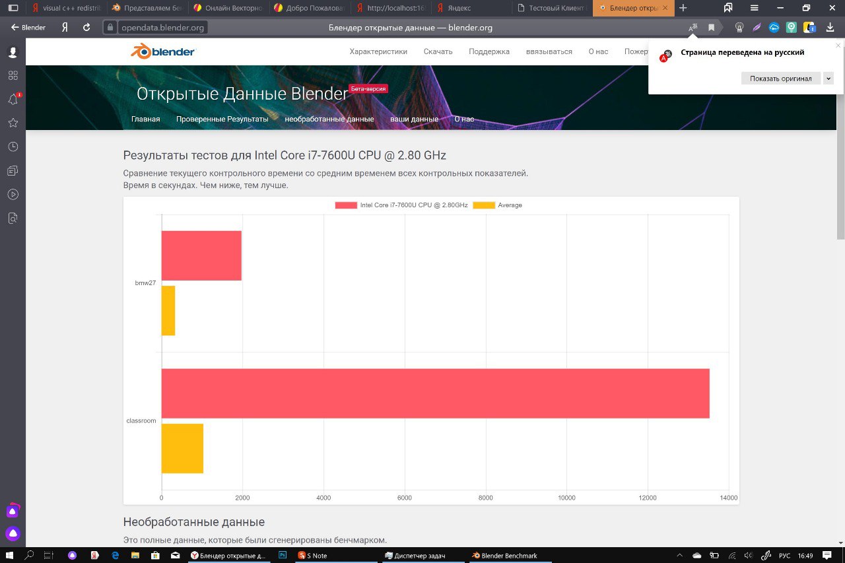The width and height of the screenshot is (845, 563).
Task: Switch to Представляем бенч tab
Action: coord(147,8)
